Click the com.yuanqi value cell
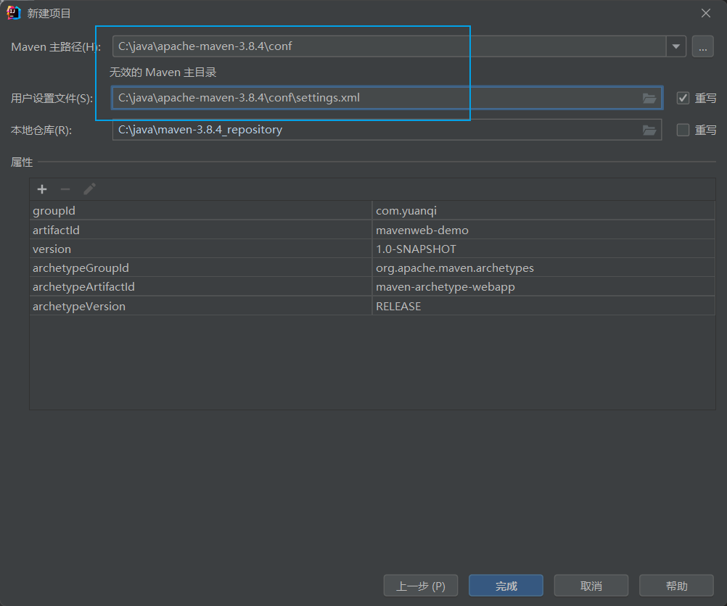Screen dimensions: 727x606 pyautogui.click(x=543, y=210)
